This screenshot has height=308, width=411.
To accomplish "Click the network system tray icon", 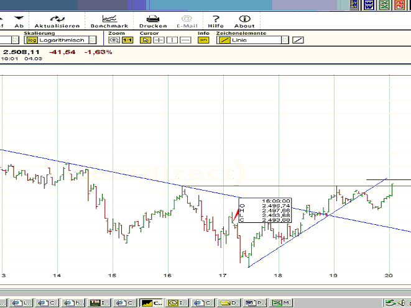I will pyautogui.click(x=390, y=303).
